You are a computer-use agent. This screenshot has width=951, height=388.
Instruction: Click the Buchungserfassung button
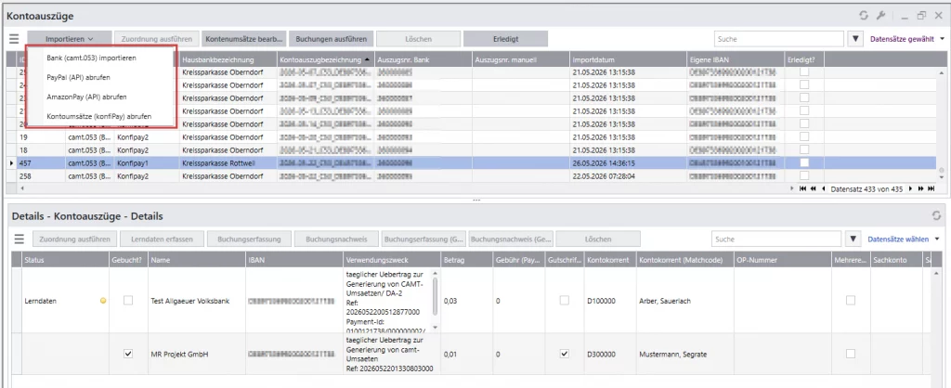point(249,239)
